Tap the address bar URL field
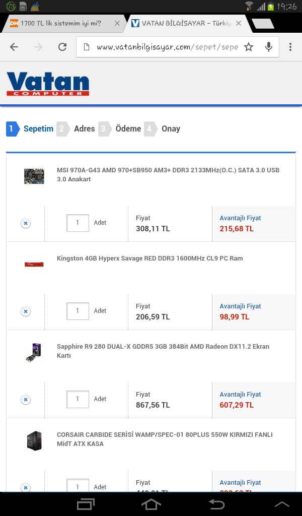302x516 pixels. coord(166,47)
